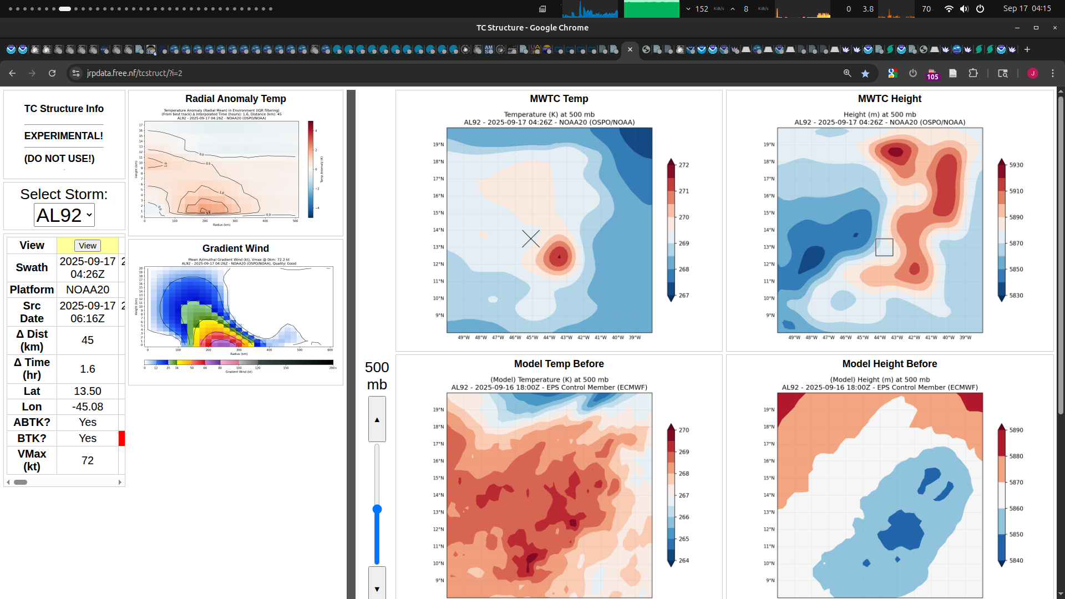Open the Select Storm AL92 dropdown

tap(64, 215)
